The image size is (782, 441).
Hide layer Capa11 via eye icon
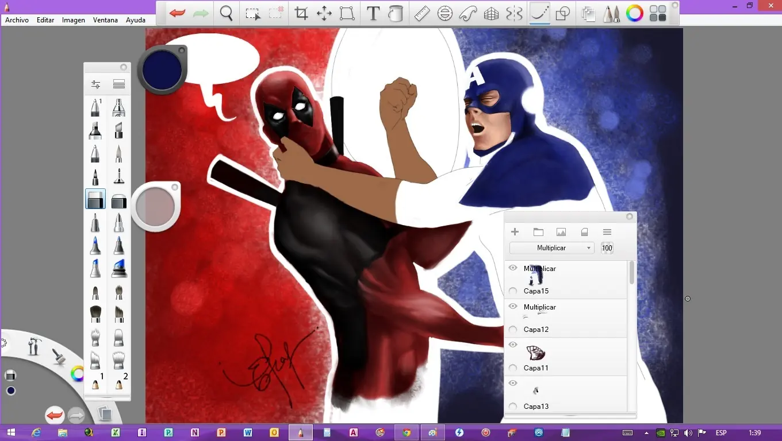click(513, 345)
